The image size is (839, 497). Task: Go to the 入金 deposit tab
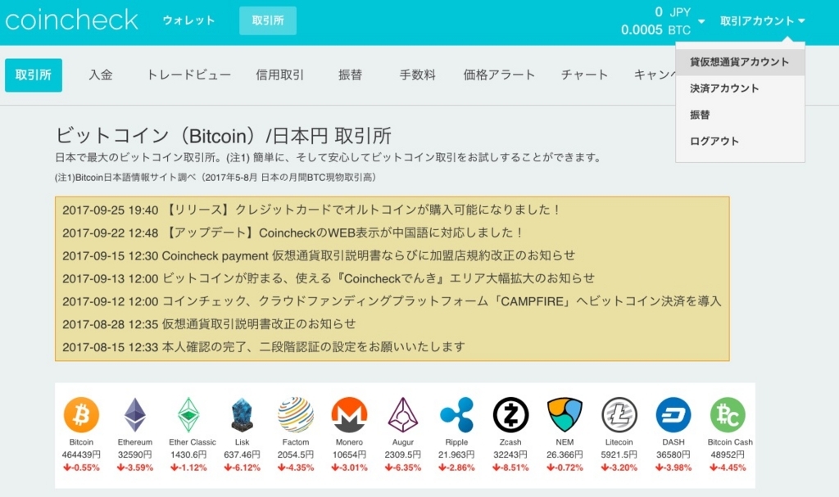(x=101, y=75)
